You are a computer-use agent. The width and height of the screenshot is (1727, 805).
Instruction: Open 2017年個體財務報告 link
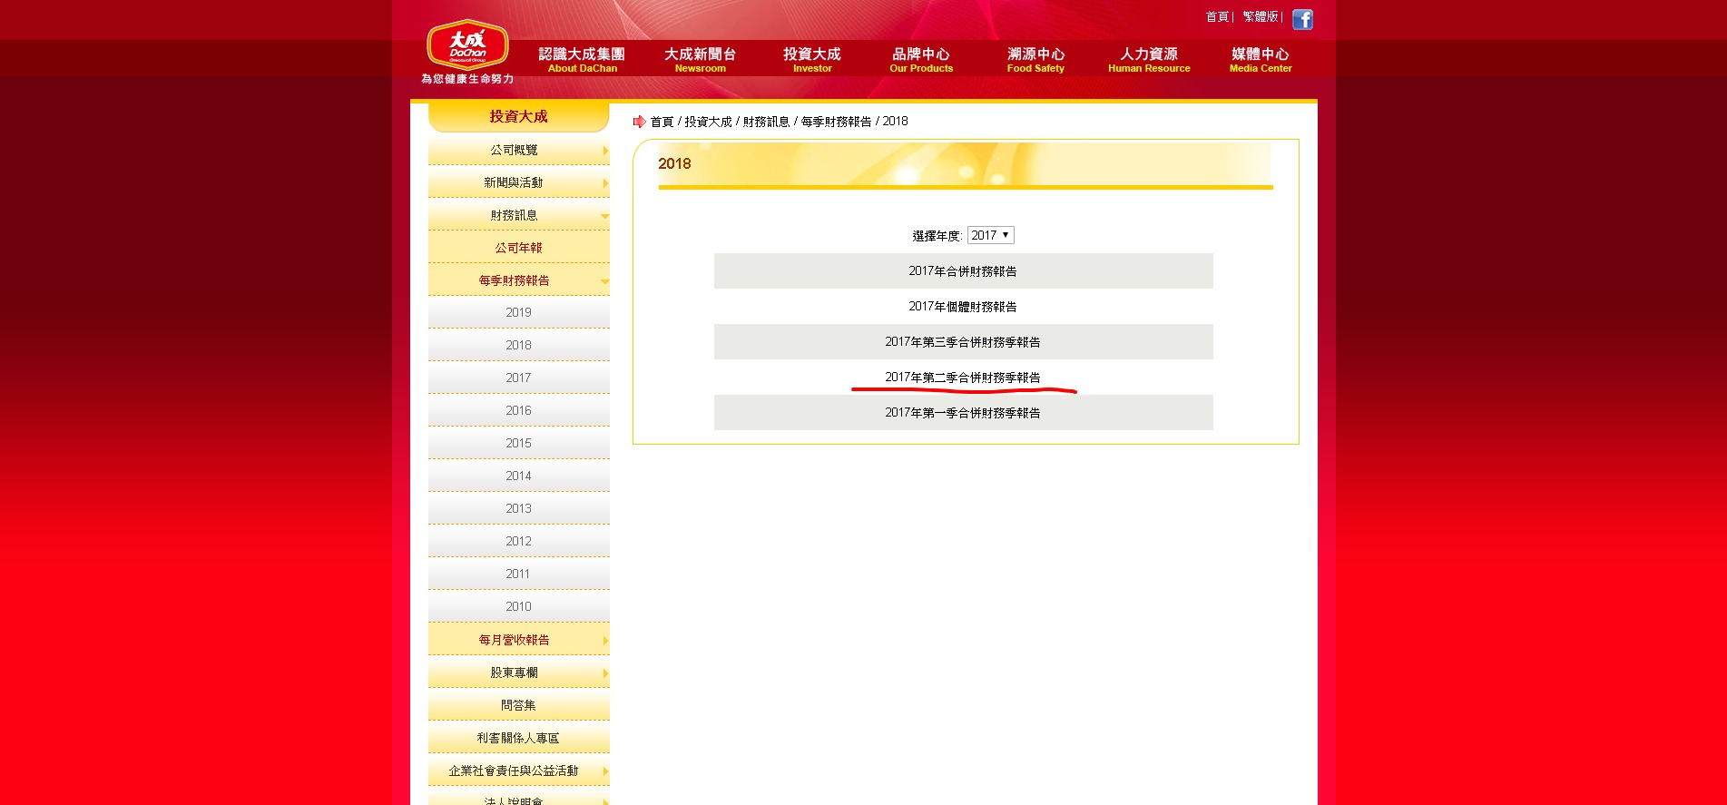962,307
